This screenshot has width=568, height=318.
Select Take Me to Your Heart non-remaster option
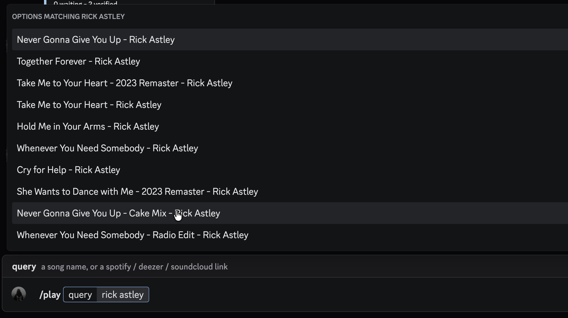tap(290, 105)
